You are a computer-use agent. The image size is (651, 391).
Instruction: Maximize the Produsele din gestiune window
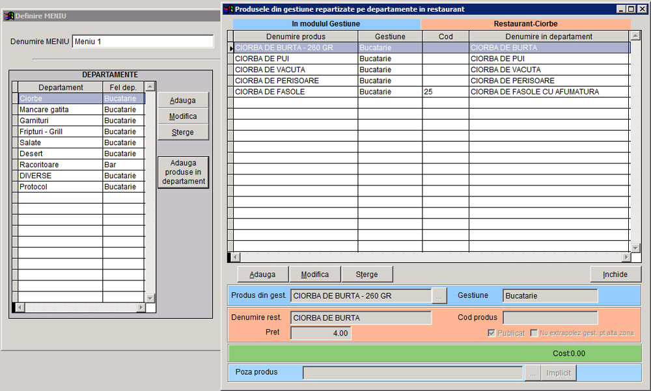(631, 9)
